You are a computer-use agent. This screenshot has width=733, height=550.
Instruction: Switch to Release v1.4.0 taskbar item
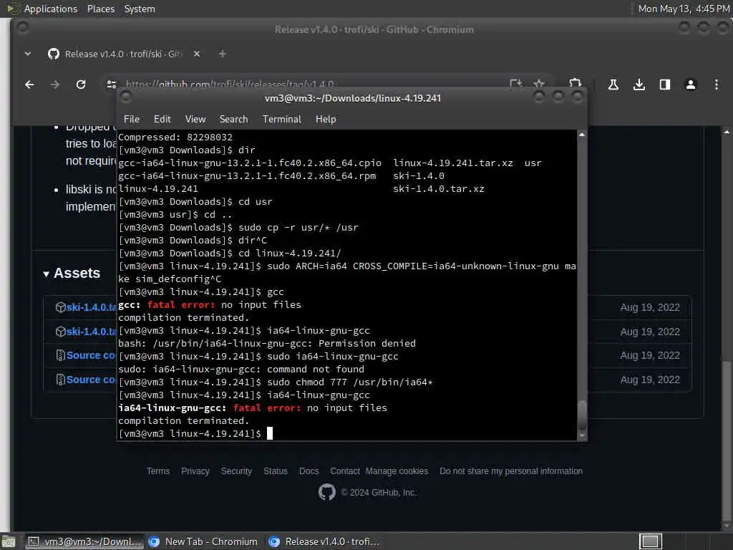point(326,541)
